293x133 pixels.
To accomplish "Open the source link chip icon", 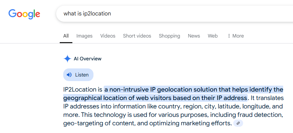I will 238,123.
